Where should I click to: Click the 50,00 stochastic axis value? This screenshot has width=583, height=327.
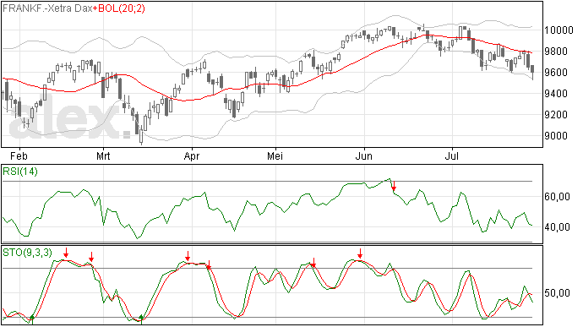coord(558,293)
